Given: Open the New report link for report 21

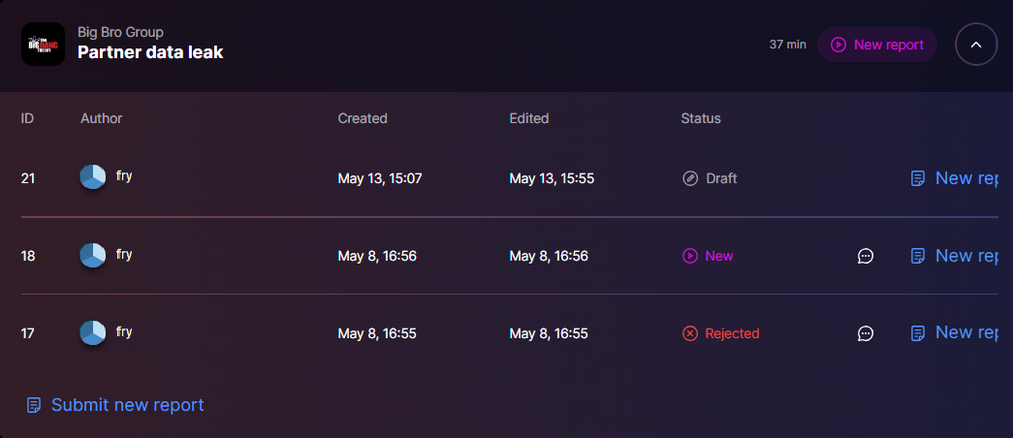Looking at the screenshot, I should [x=955, y=178].
